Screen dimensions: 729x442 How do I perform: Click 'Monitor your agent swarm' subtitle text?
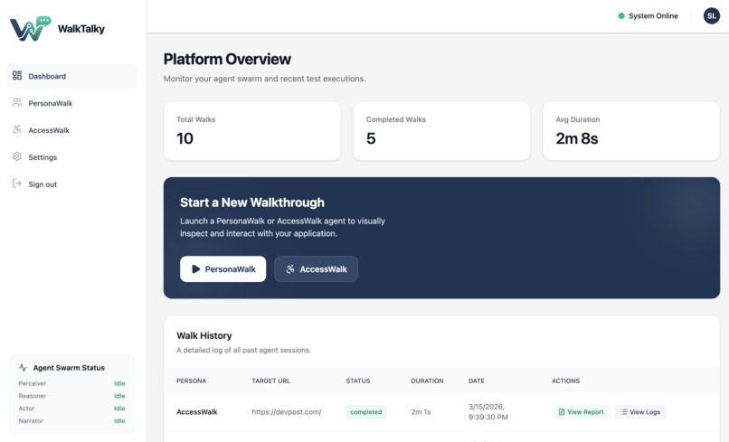point(264,79)
